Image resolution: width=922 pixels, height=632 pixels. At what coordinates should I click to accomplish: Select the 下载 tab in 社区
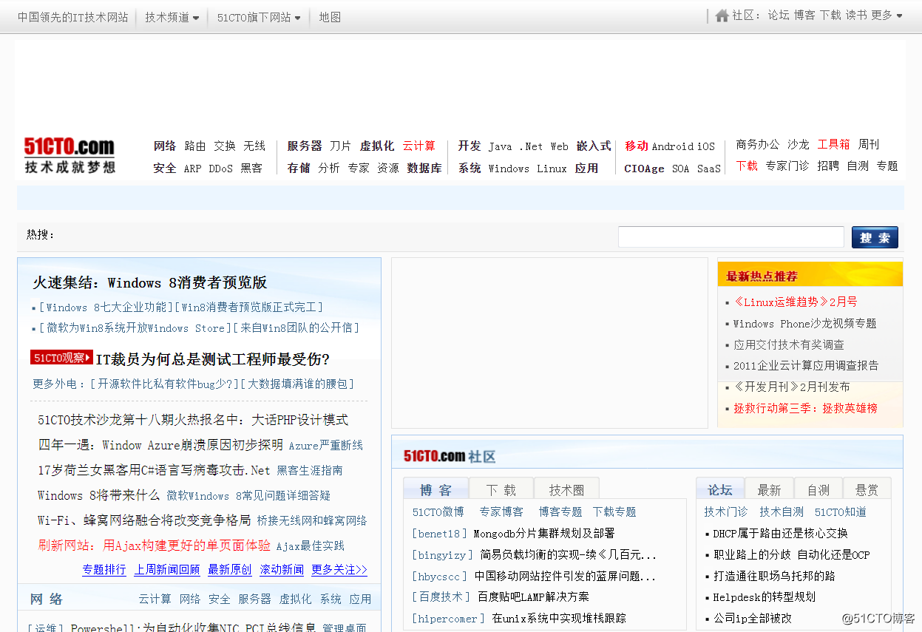coord(501,489)
